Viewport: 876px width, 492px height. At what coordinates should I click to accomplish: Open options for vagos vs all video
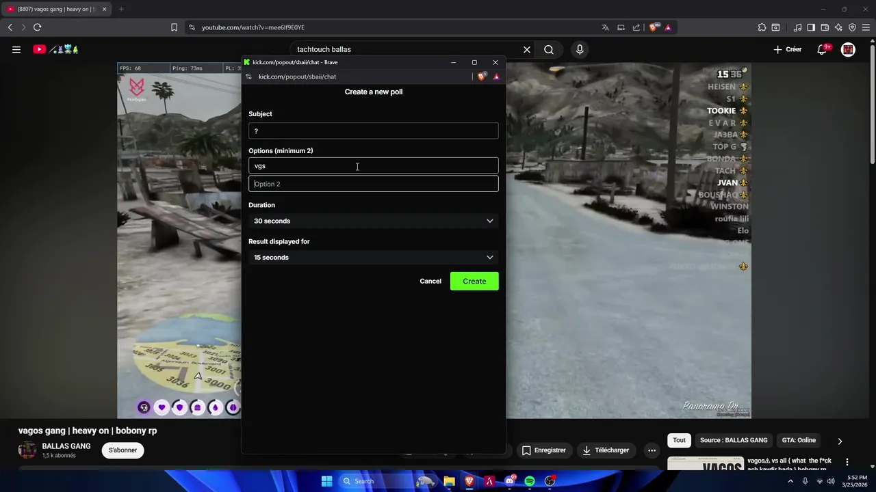pyautogui.click(x=847, y=463)
